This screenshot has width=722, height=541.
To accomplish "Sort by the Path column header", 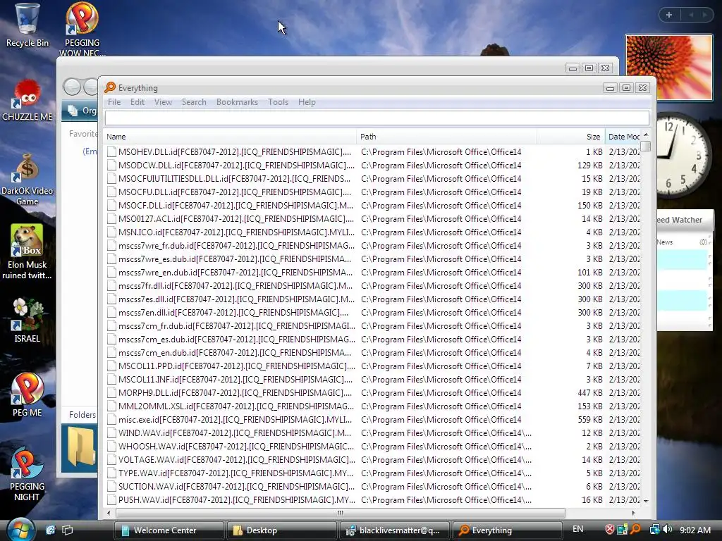I will pyautogui.click(x=446, y=137).
